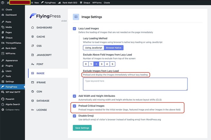Open the New content menu in admin bar
This screenshot has width=211, height=140.
(35, 3)
